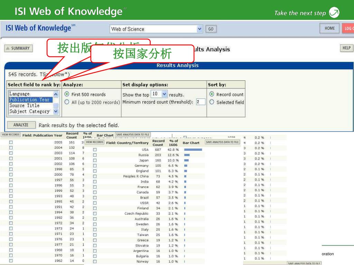Click VIEW RECORDS for Publication Year table

coord(11,135)
